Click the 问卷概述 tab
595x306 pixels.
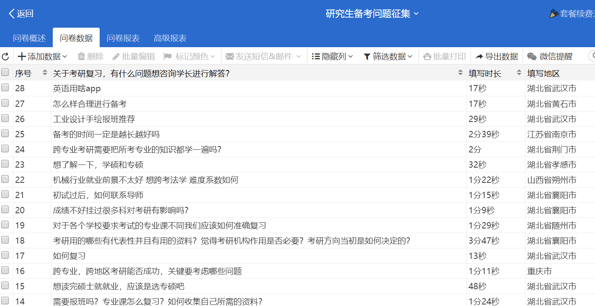point(29,38)
